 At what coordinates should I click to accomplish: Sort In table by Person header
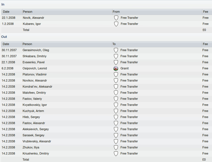click(67, 12)
